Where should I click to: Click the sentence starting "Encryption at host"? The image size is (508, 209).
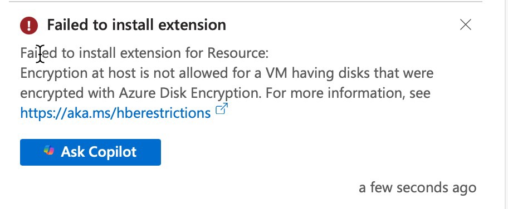[x=227, y=83]
